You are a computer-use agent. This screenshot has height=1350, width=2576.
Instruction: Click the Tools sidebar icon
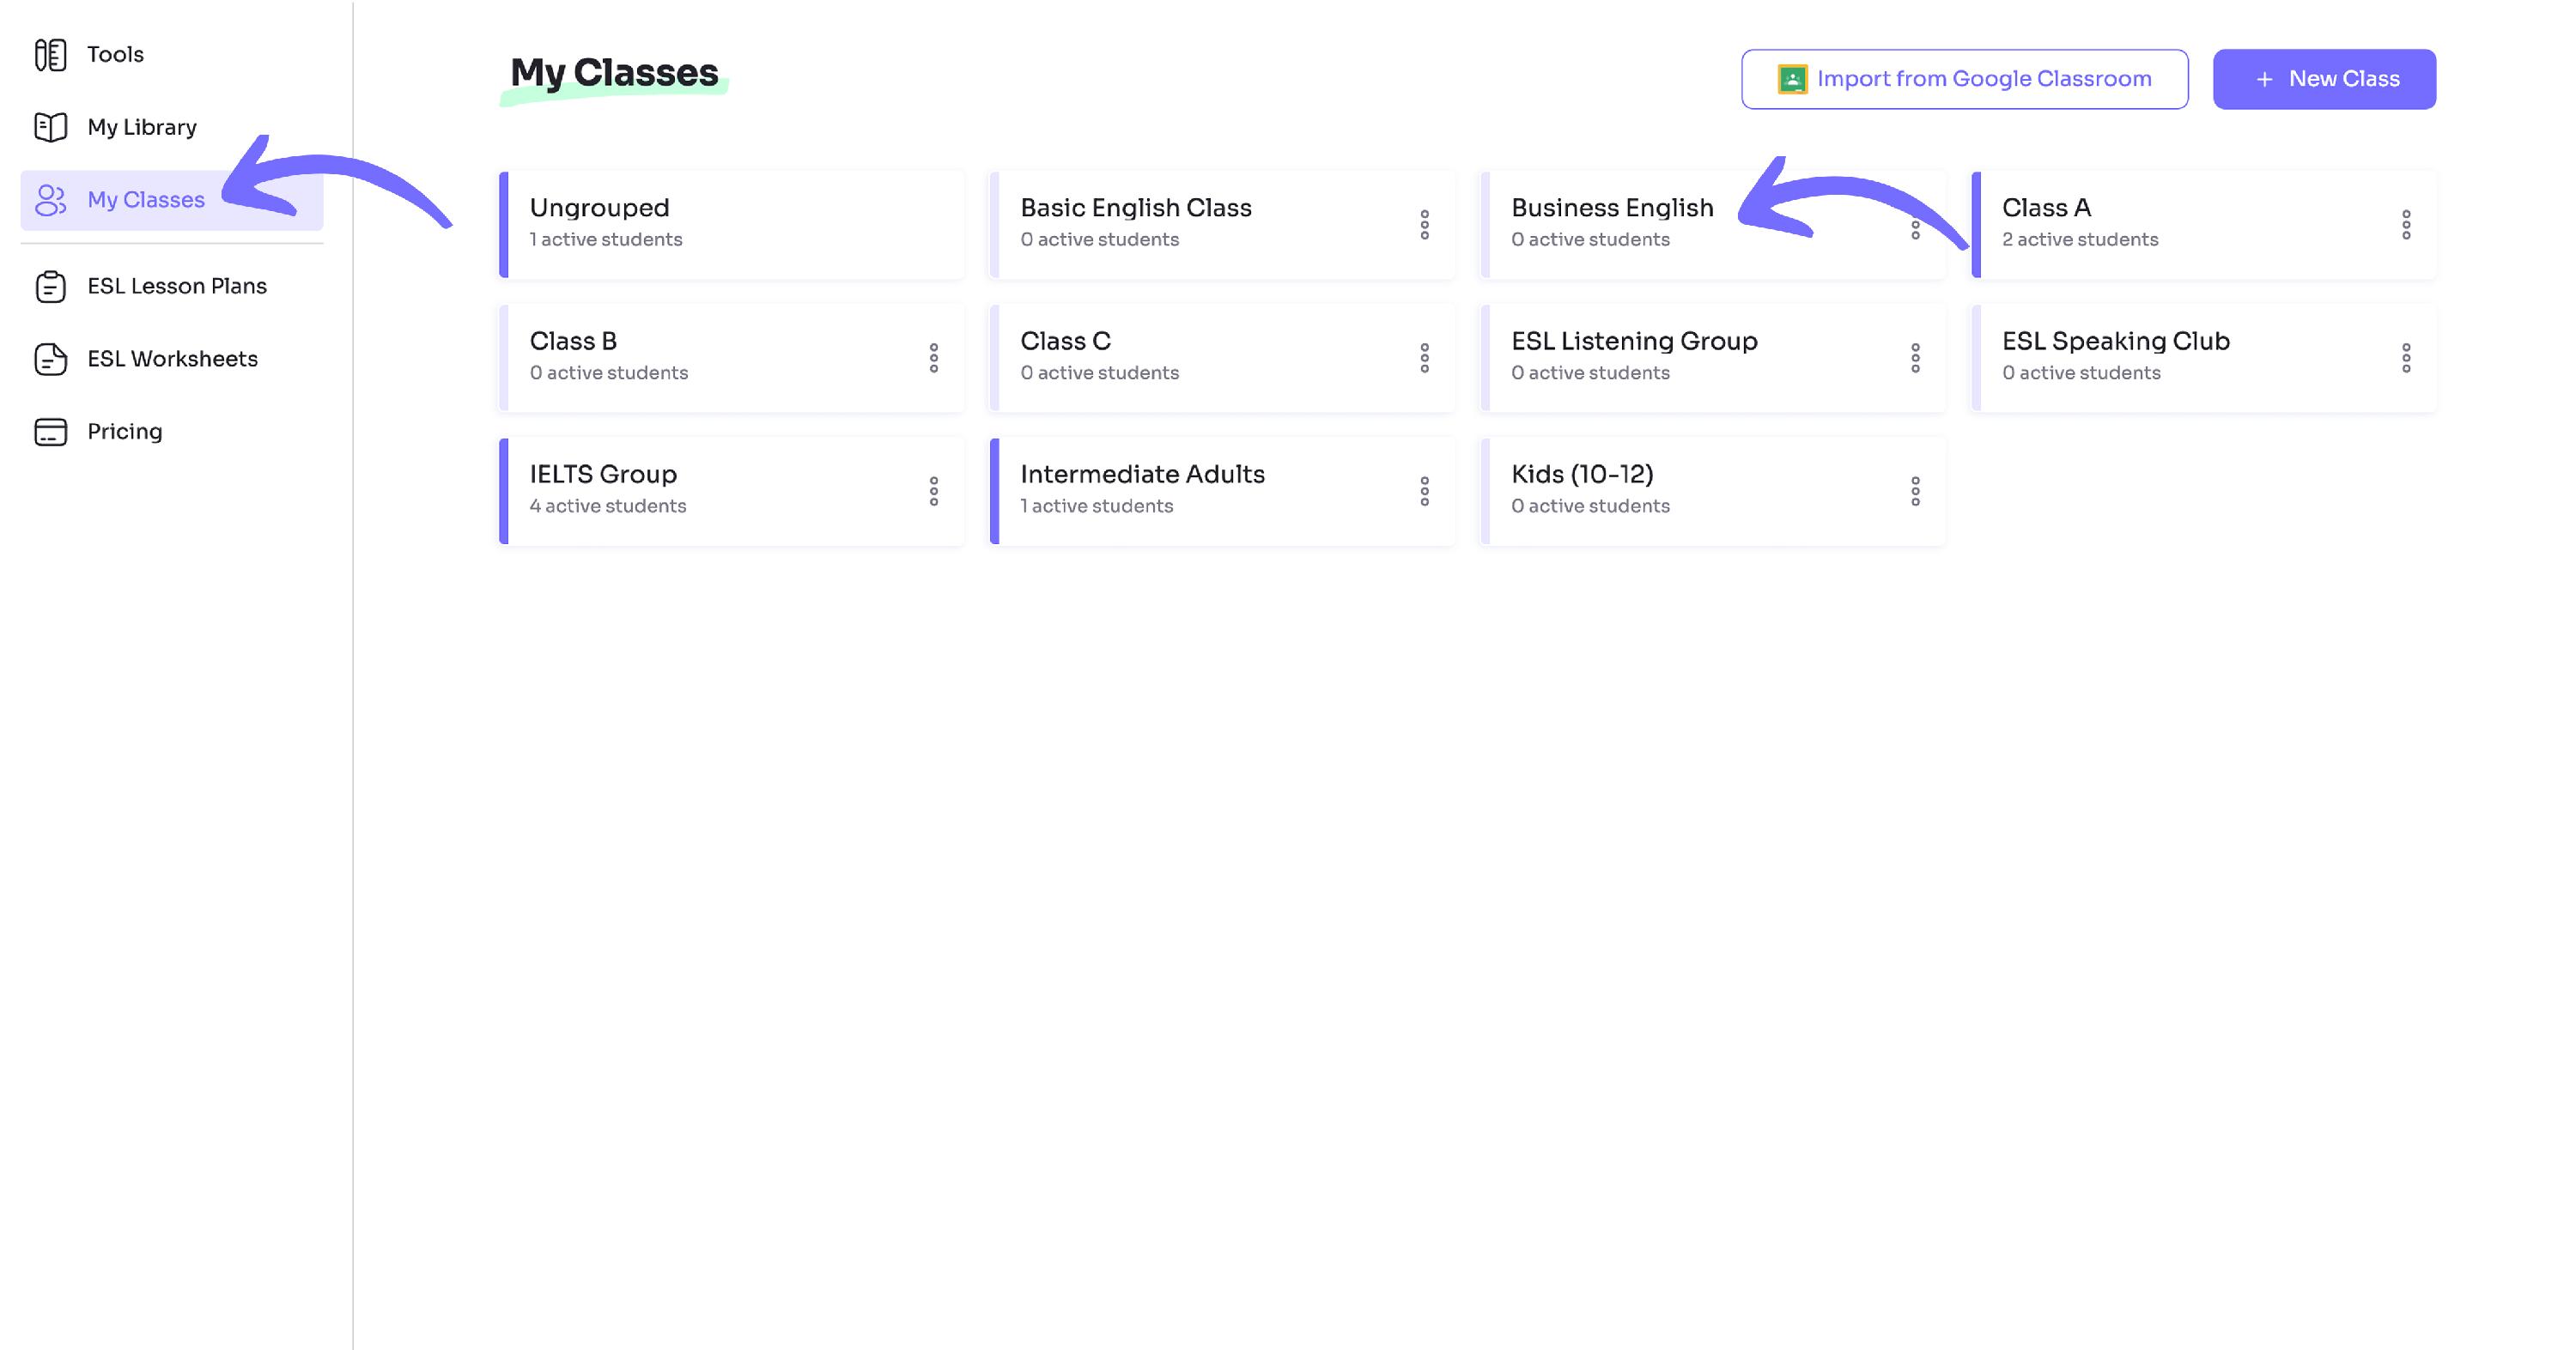tap(51, 55)
